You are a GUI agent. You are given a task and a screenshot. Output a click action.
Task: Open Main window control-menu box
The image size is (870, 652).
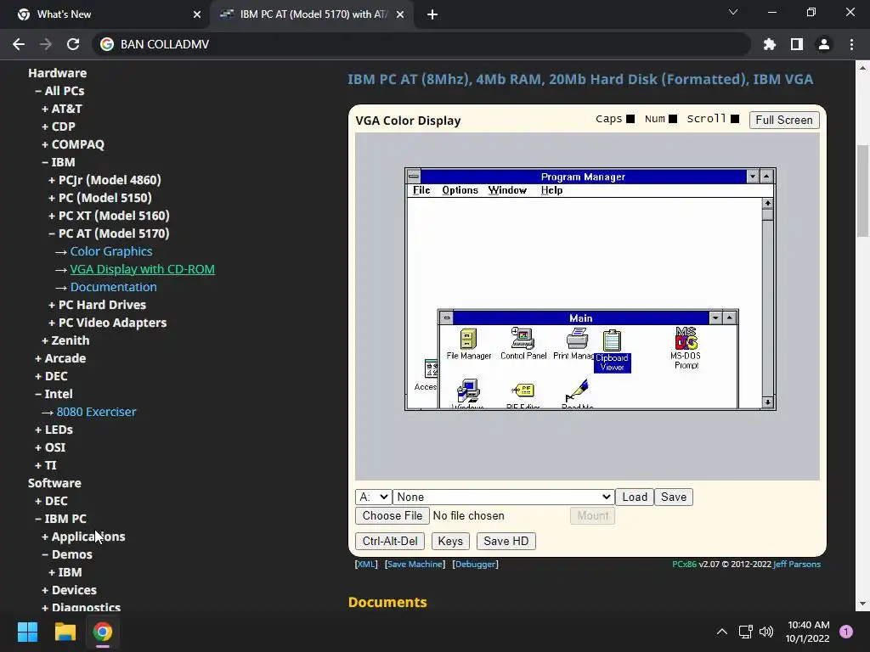447,318
